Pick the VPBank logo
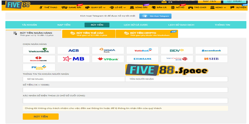Image resolution: width=249 pixels, height=124 pixels. tap(108, 59)
